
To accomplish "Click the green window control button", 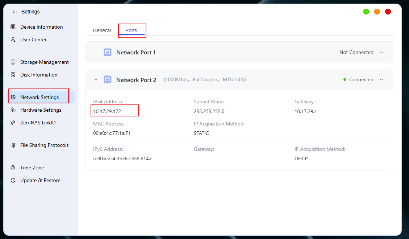I will pyautogui.click(x=366, y=12).
